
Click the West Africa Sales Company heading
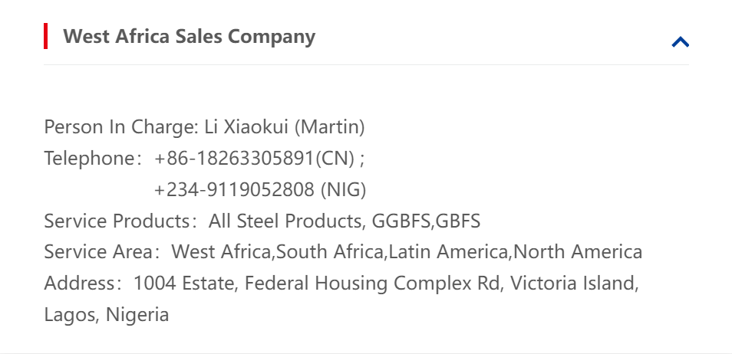point(189,37)
